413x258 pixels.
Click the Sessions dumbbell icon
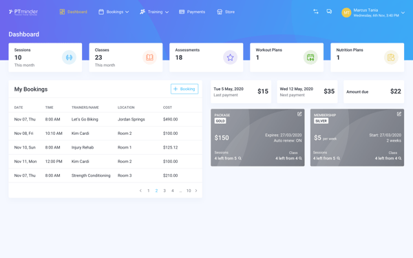[69, 57]
